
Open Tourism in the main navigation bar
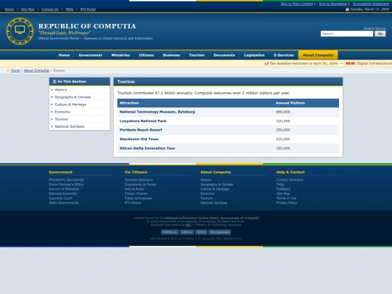[x=197, y=55]
